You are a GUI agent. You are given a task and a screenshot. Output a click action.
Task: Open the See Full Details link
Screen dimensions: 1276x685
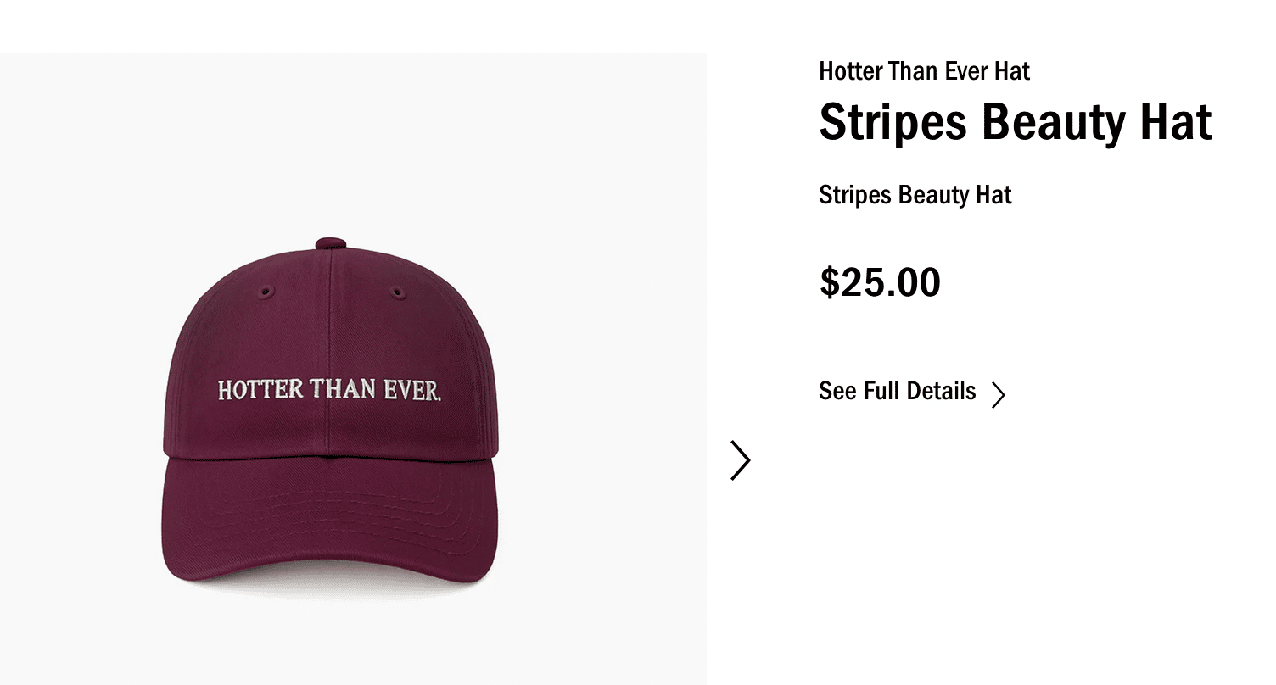898,392
